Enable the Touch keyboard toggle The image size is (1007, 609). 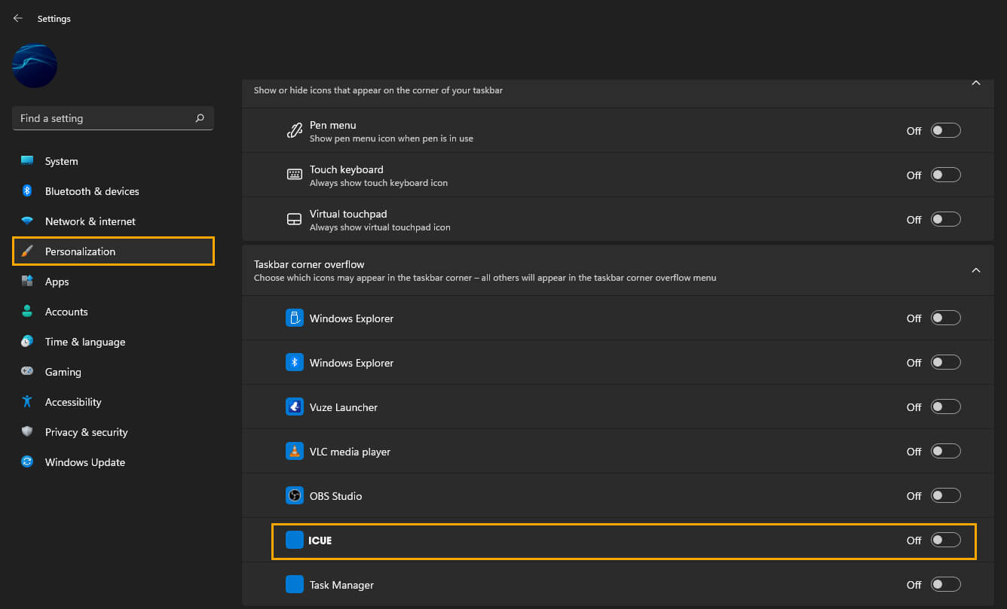[x=946, y=175]
